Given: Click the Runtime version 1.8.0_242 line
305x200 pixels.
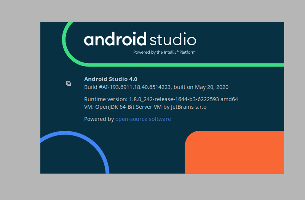Looking at the screenshot, I should (x=161, y=99).
